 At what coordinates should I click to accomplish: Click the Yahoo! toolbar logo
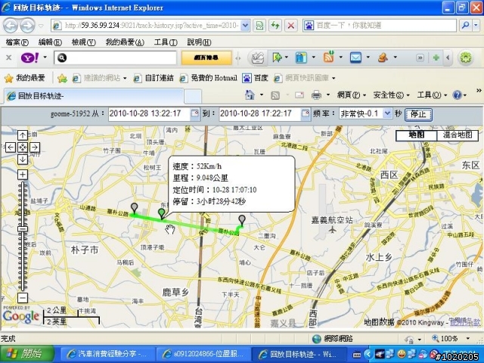coord(29,57)
